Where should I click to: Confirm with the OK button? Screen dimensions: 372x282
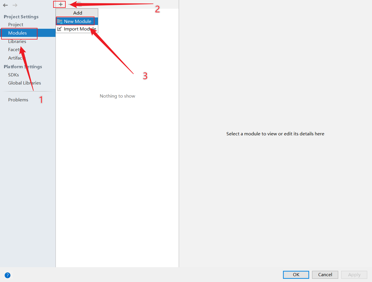[296, 275]
